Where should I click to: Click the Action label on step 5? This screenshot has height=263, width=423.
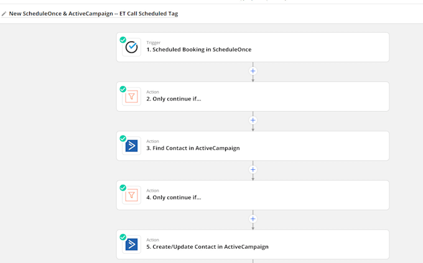[152, 240]
